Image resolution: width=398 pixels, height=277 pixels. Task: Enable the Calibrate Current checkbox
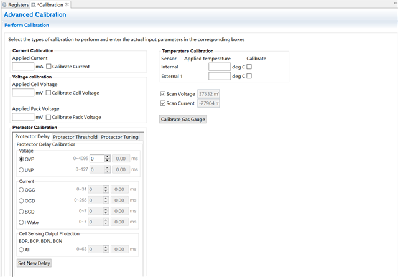pyautogui.click(x=49, y=67)
